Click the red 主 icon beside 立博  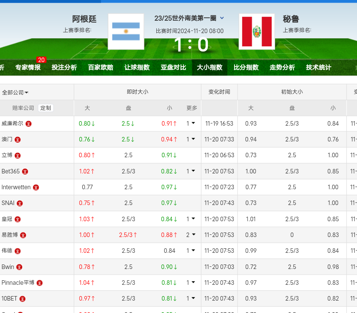(x=18, y=155)
